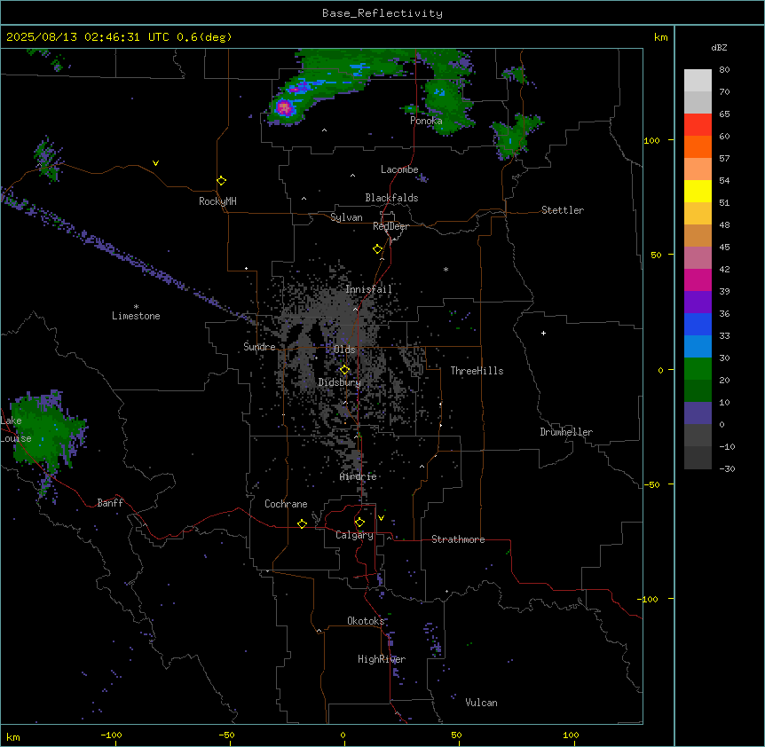Click the Sylvan label

click(x=346, y=217)
